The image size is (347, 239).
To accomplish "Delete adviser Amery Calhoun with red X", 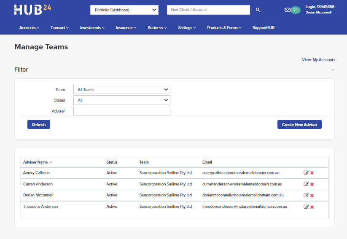I will pos(312,173).
